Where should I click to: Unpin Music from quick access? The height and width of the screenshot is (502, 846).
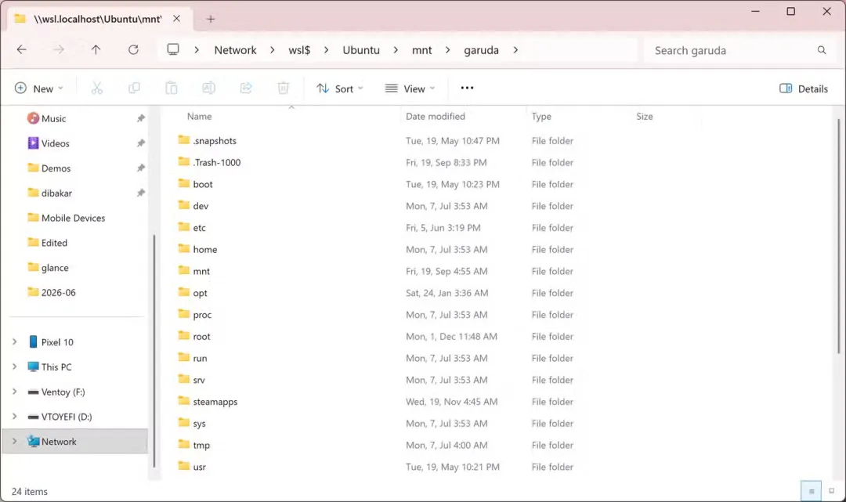[141, 118]
